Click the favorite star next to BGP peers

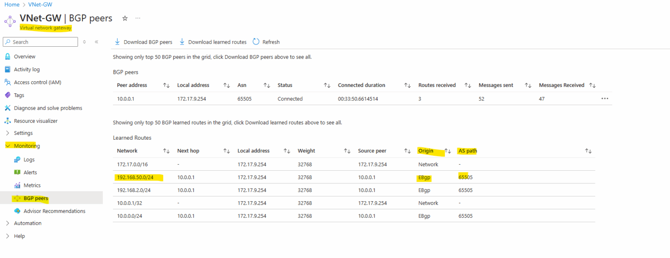pyautogui.click(x=125, y=18)
